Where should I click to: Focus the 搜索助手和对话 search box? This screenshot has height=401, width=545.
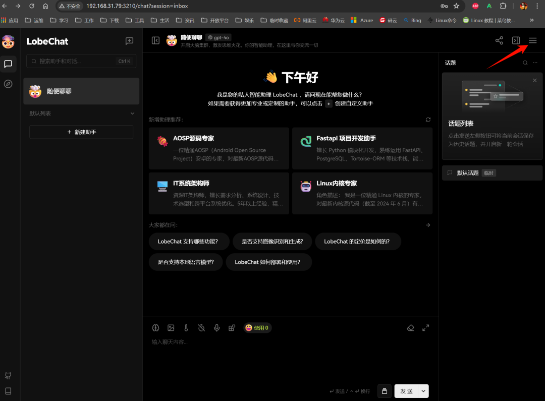point(81,61)
